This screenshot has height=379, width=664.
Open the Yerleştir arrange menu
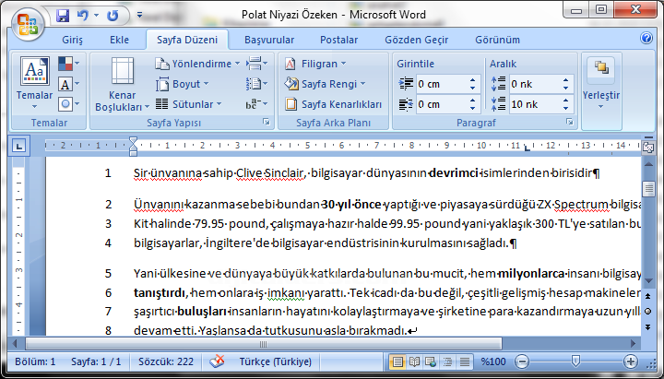[x=601, y=83]
